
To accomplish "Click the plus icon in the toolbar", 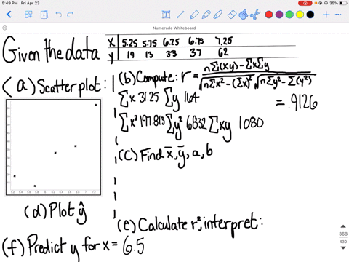I will tap(326, 15).
